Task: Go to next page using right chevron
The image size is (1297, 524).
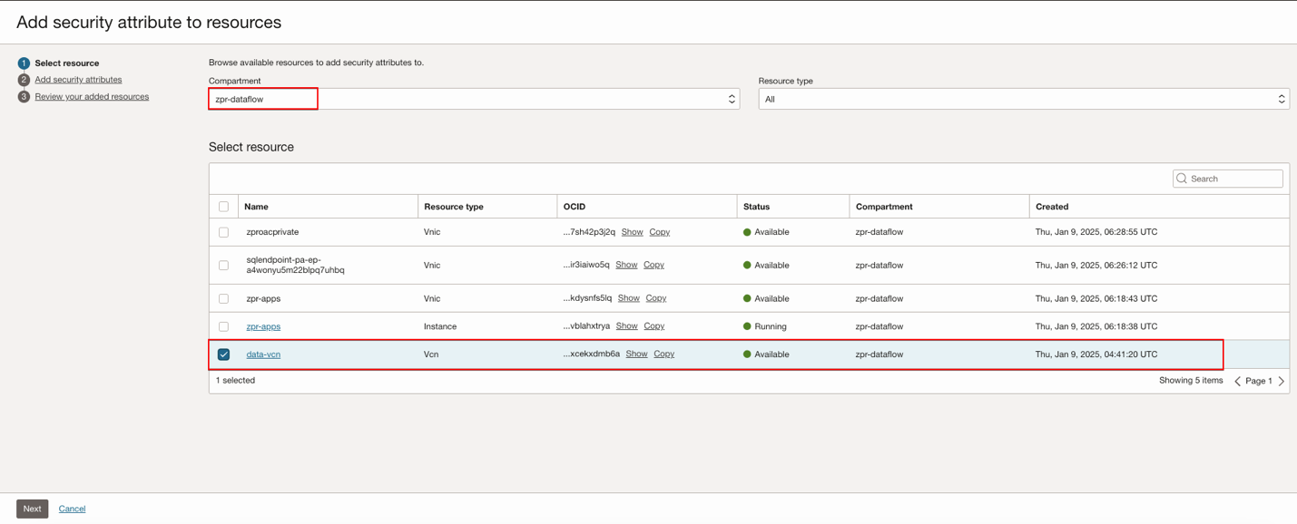Action: tap(1281, 382)
